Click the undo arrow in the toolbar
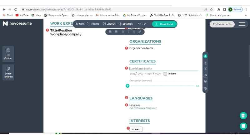This screenshot has width=250, height=140. [140, 24]
